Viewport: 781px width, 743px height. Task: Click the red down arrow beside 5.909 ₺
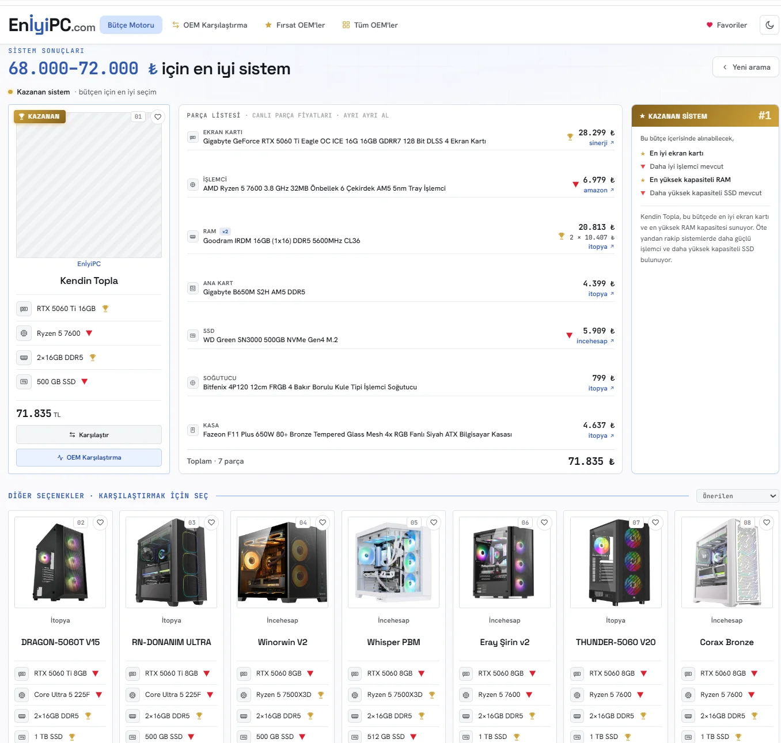tap(569, 335)
